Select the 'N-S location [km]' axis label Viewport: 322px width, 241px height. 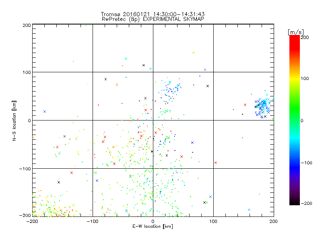pos(14,120)
